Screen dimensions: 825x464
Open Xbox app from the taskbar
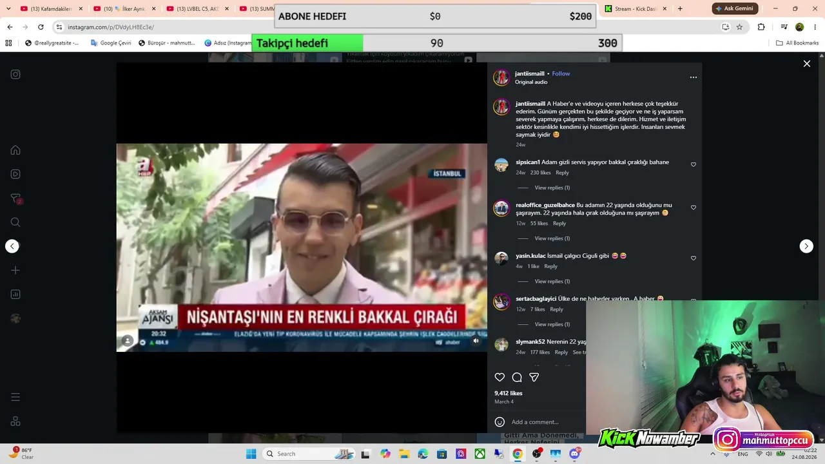[480, 454]
